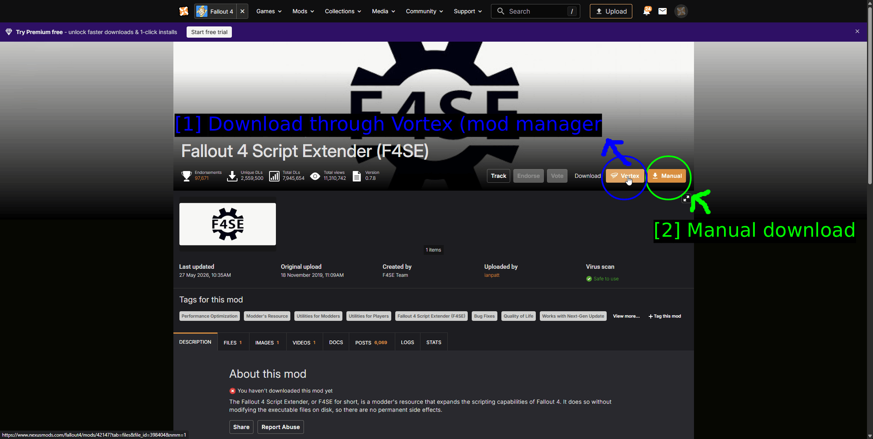Click the Nexus Mods logo icon

(x=184, y=11)
